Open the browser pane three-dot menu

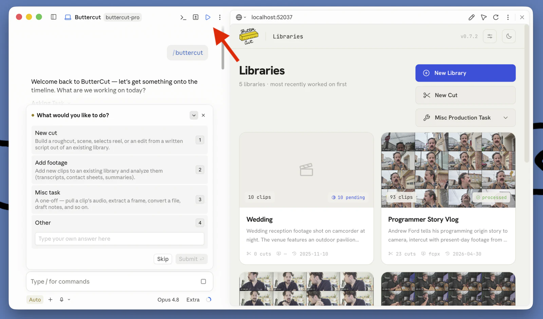click(x=508, y=17)
